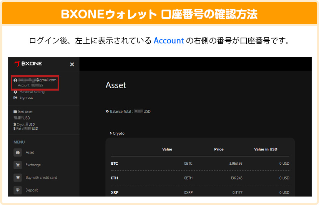The height and width of the screenshot is (205, 319).
Task: Click the Value column header
Action: coord(167,149)
